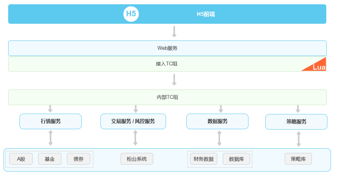The width and height of the screenshot is (350, 179).
Task: Click the A股 button
Action: 21,159
